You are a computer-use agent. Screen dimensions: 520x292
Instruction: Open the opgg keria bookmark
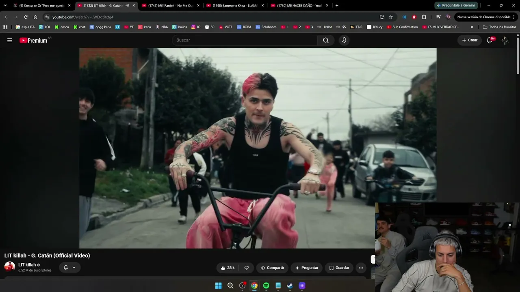click(100, 27)
